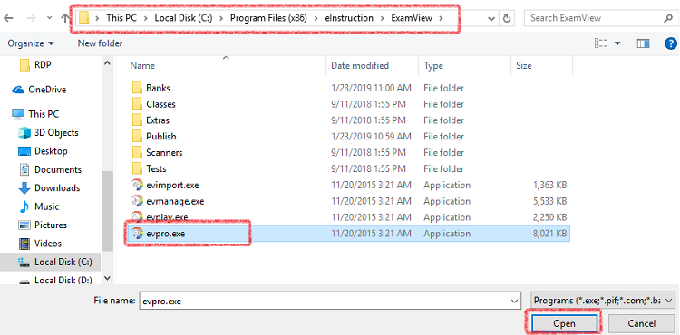Click the address bar folder icon
Screen dimensions: 680x335
tap(84, 18)
